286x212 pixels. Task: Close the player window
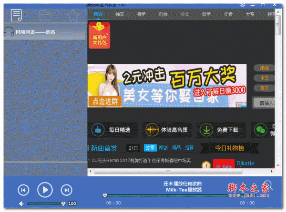click(x=275, y=5)
